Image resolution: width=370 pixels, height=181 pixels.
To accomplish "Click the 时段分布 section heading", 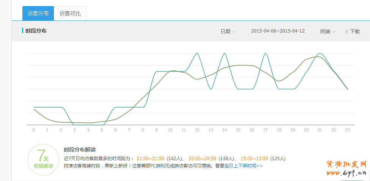I will (36, 31).
